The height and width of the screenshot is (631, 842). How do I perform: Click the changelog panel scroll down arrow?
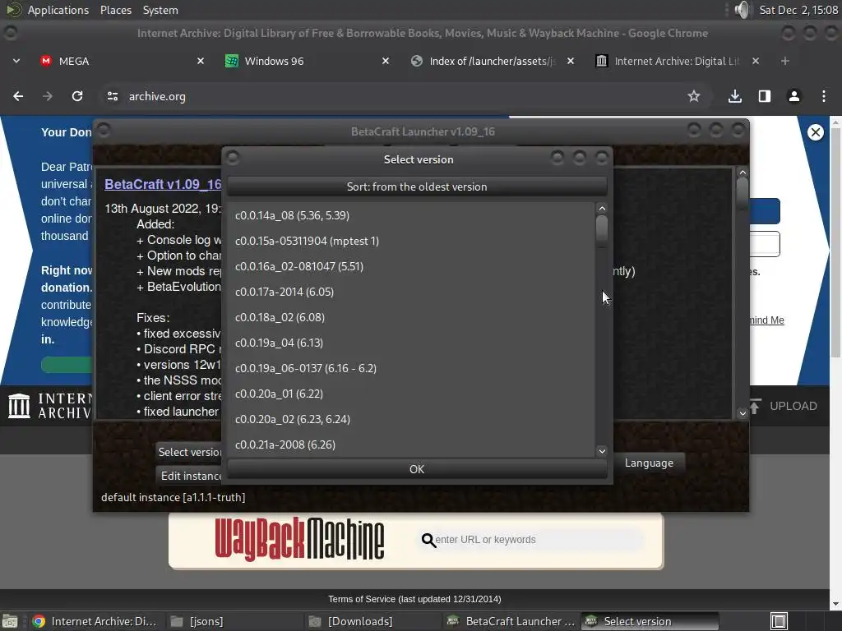pos(743,413)
